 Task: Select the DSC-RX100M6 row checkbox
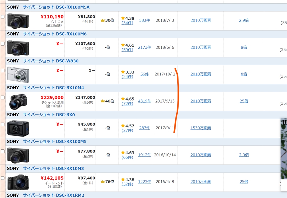3,44
